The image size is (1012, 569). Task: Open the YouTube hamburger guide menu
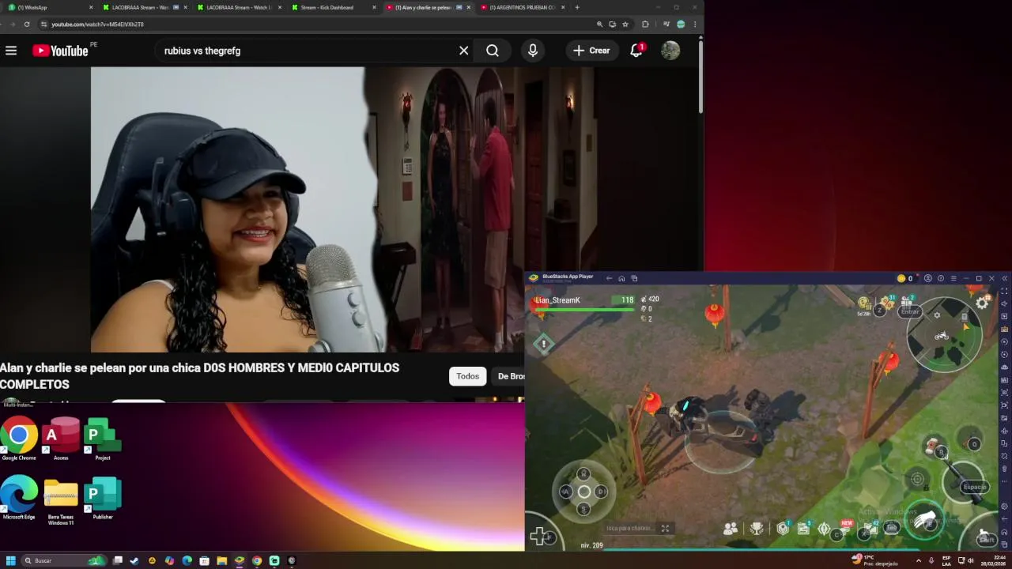(11, 51)
